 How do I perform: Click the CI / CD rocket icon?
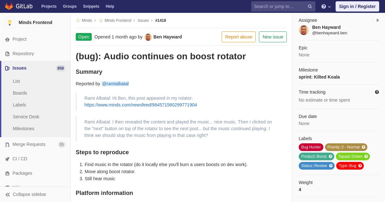tap(7, 159)
